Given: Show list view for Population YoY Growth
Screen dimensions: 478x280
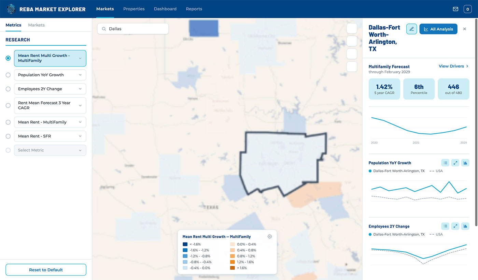Looking at the screenshot, I should (445, 163).
